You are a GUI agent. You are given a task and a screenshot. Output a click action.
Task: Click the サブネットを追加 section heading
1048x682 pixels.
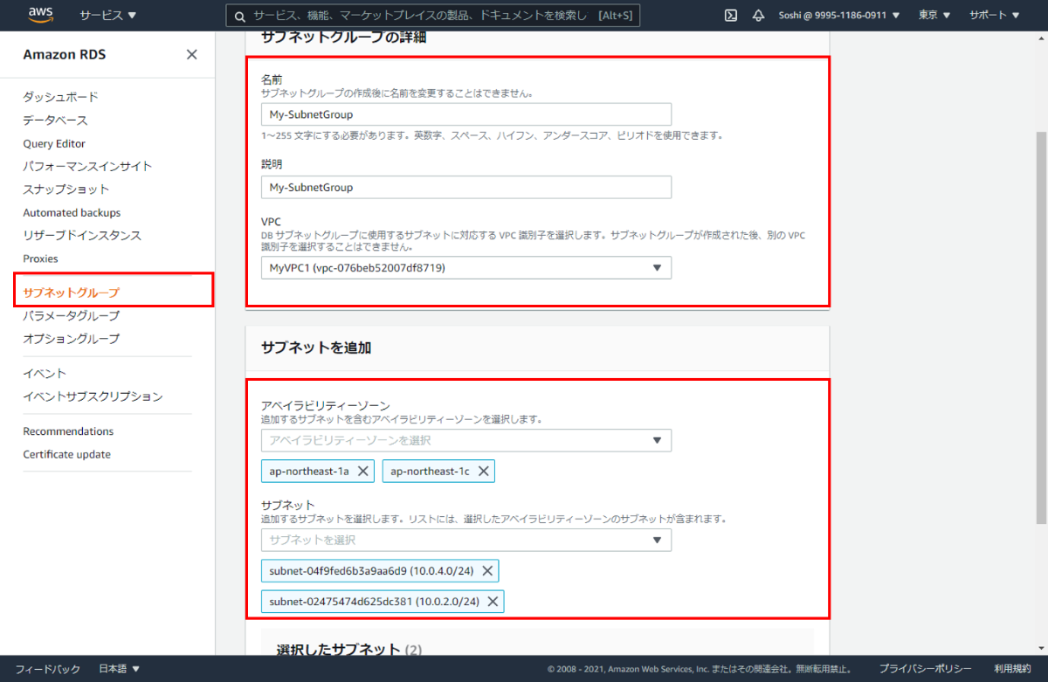(x=316, y=348)
